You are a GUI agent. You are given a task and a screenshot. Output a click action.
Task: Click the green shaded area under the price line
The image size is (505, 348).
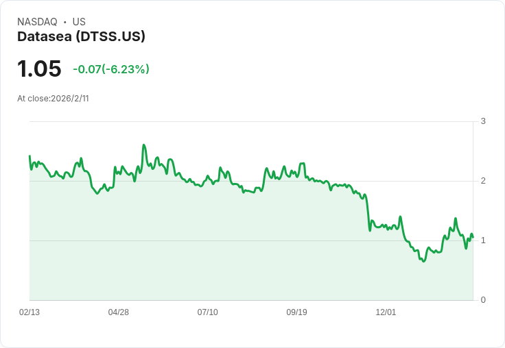click(206, 253)
